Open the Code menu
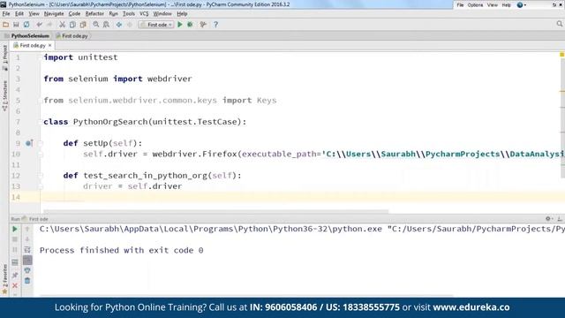 pos(74,14)
